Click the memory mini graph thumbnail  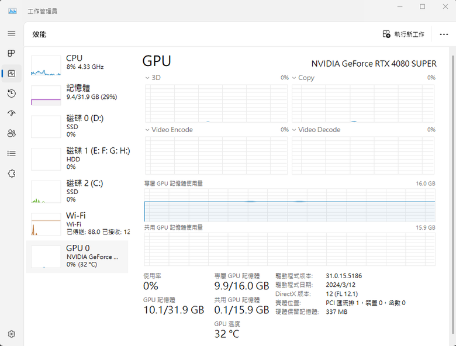pyautogui.click(x=46, y=95)
